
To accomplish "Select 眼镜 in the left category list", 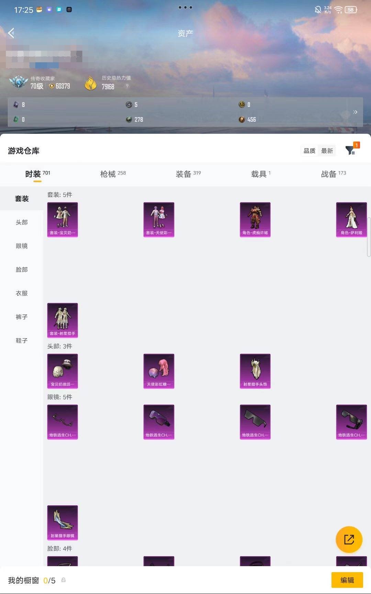I will [x=22, y=246].
